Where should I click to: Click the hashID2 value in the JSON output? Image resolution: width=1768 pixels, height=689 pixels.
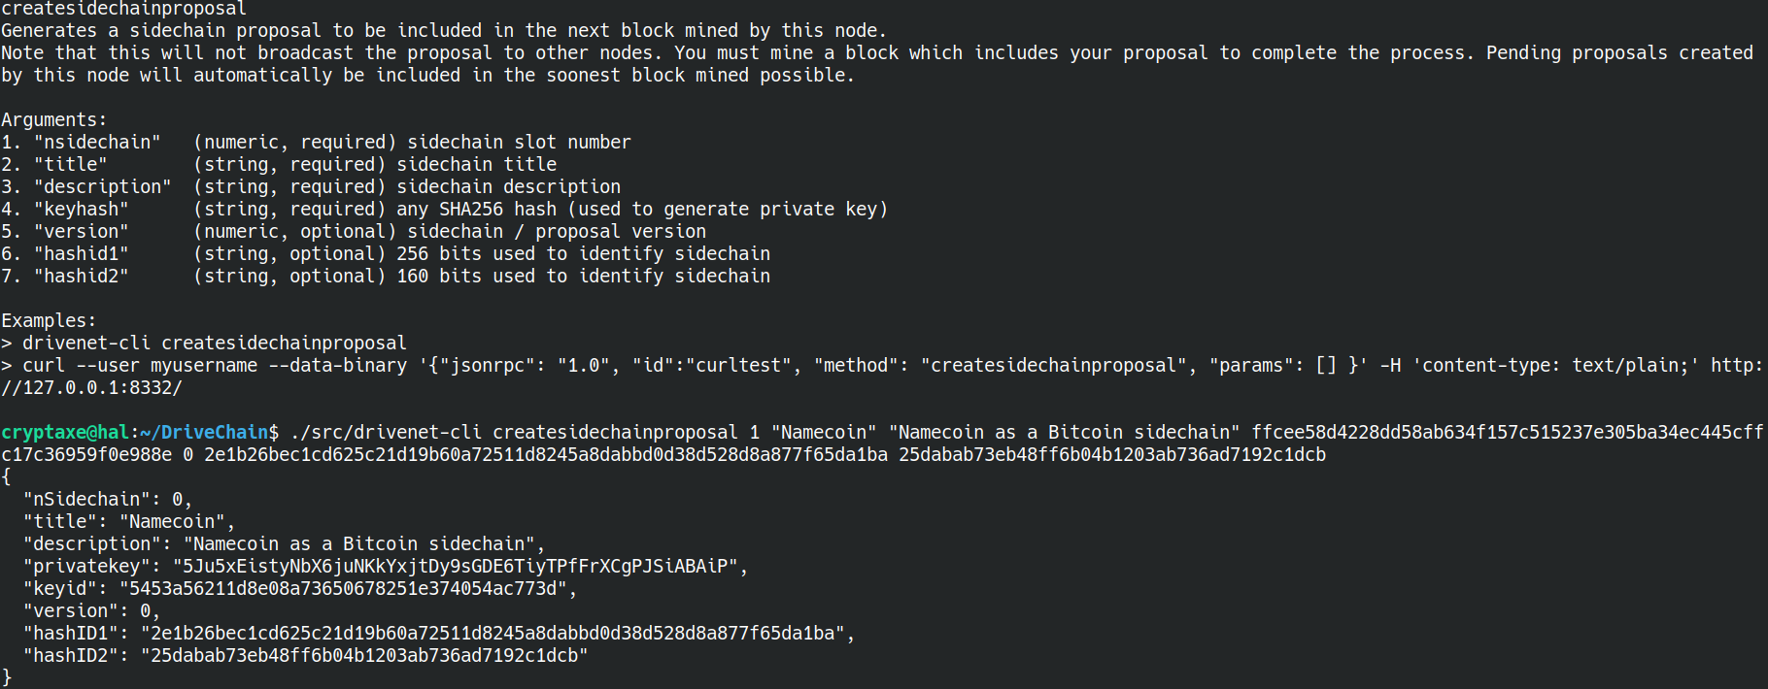364,655
